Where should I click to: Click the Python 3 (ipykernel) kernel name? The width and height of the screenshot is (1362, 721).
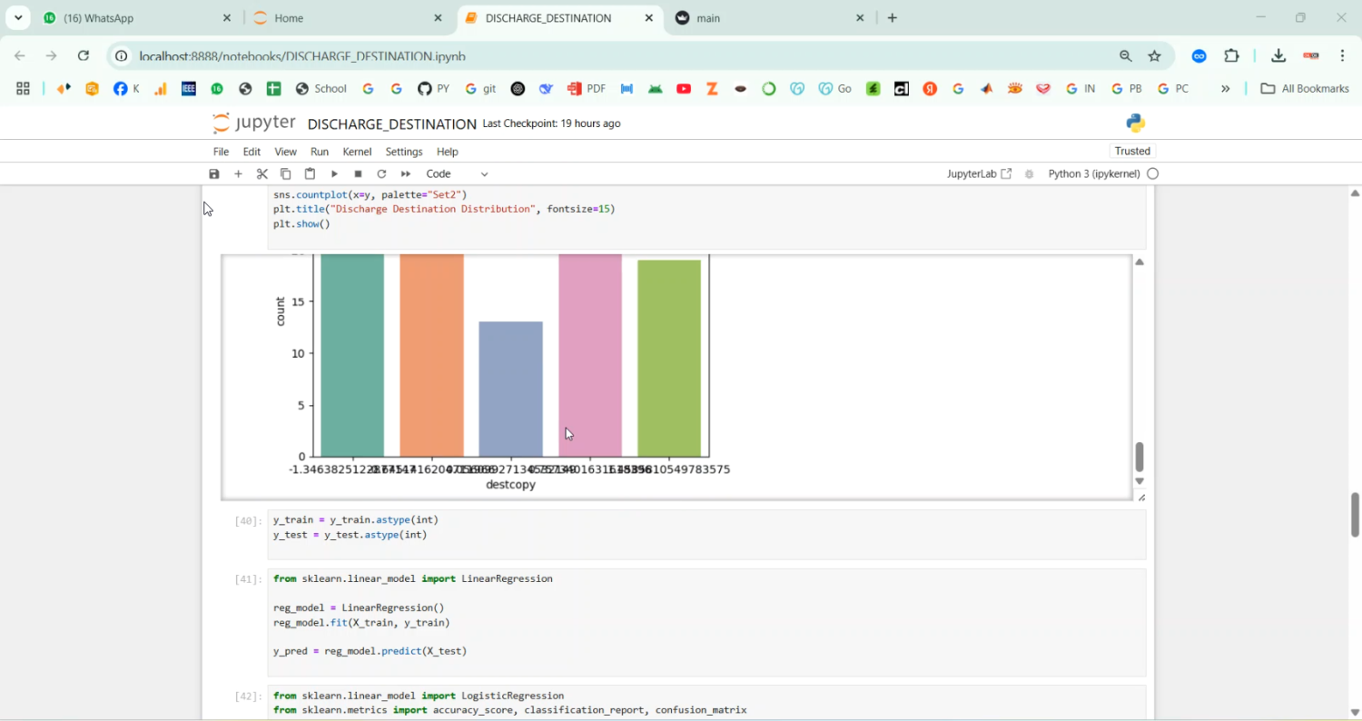(1093, 173)
